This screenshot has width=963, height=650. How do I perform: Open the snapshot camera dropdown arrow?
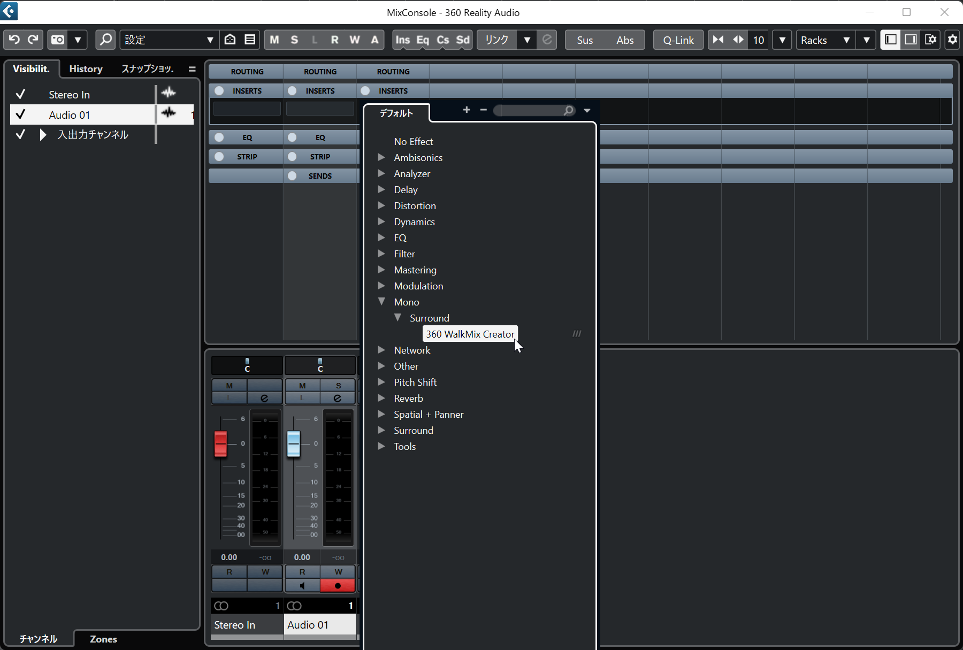click(78, 40)
